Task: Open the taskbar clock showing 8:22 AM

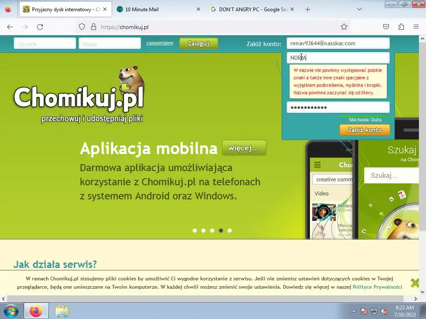Action: click(x=405, y=311)
